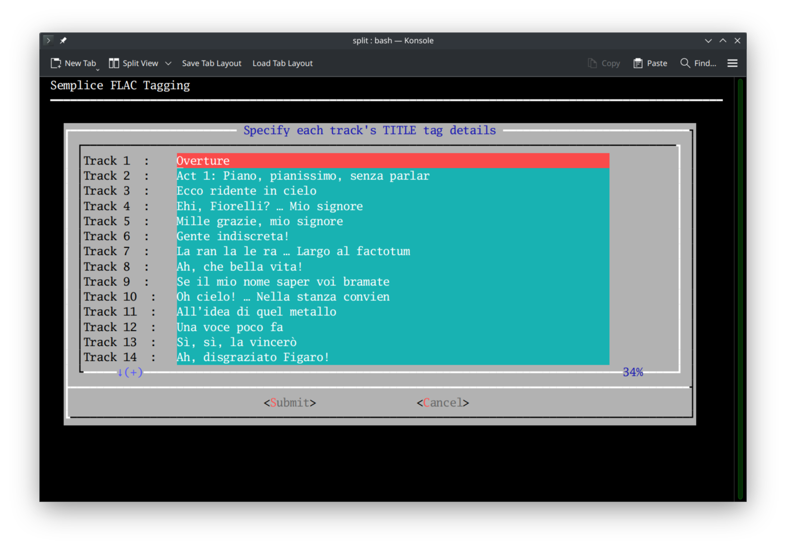Select the Split View icon
Image resolution: width=787 pixels, height=549 pixels.
tap(114, 63)
